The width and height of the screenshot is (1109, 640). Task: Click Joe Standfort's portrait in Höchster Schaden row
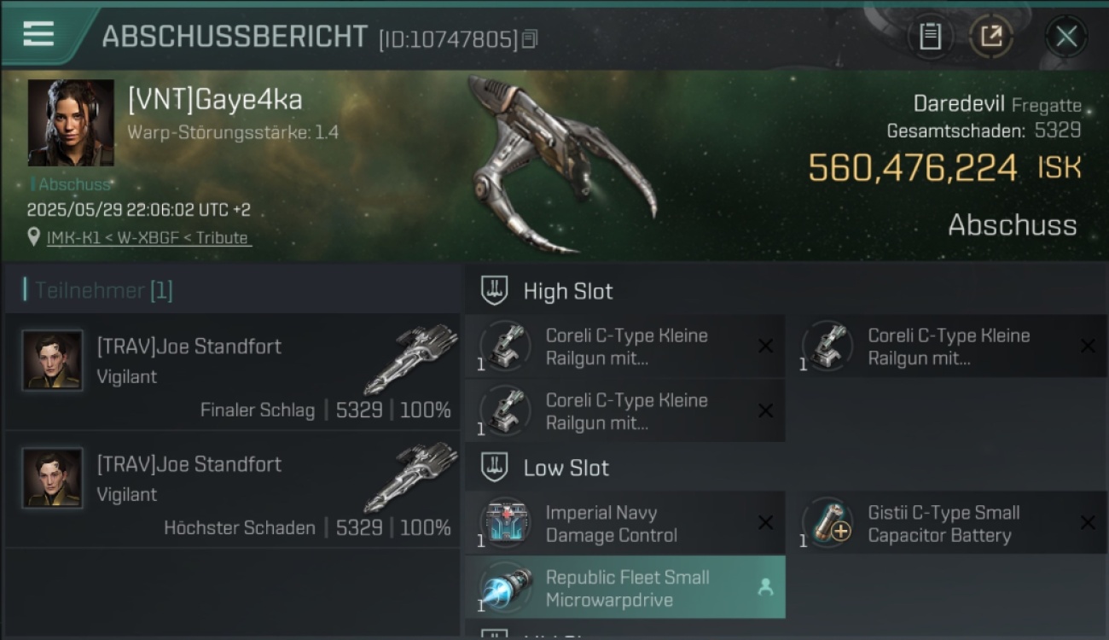[x=53, y=478]
